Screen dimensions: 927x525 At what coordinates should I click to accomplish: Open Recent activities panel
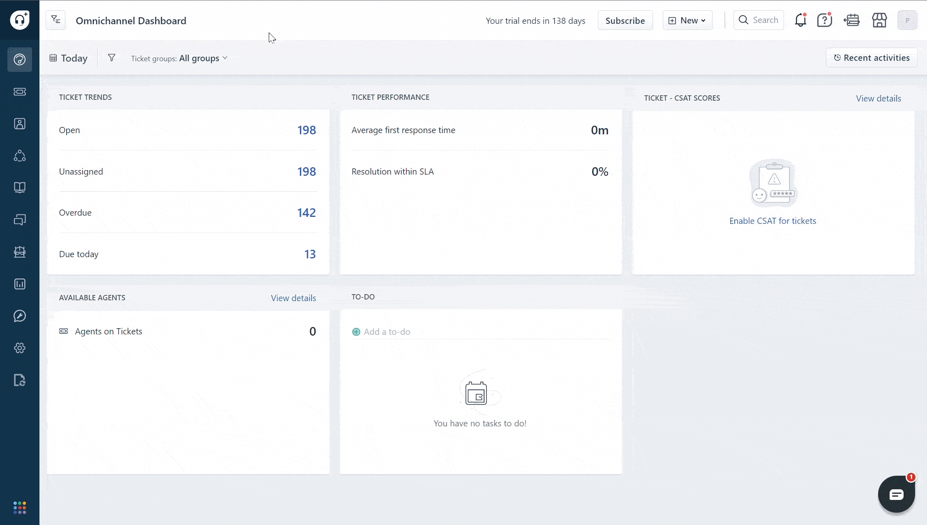pos(872,58)
